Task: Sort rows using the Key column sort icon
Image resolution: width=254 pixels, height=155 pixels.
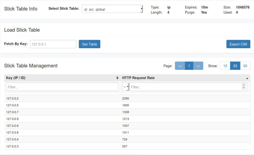Action: (117, 78)
